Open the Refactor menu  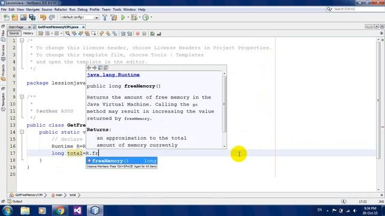tap(61, 10)
